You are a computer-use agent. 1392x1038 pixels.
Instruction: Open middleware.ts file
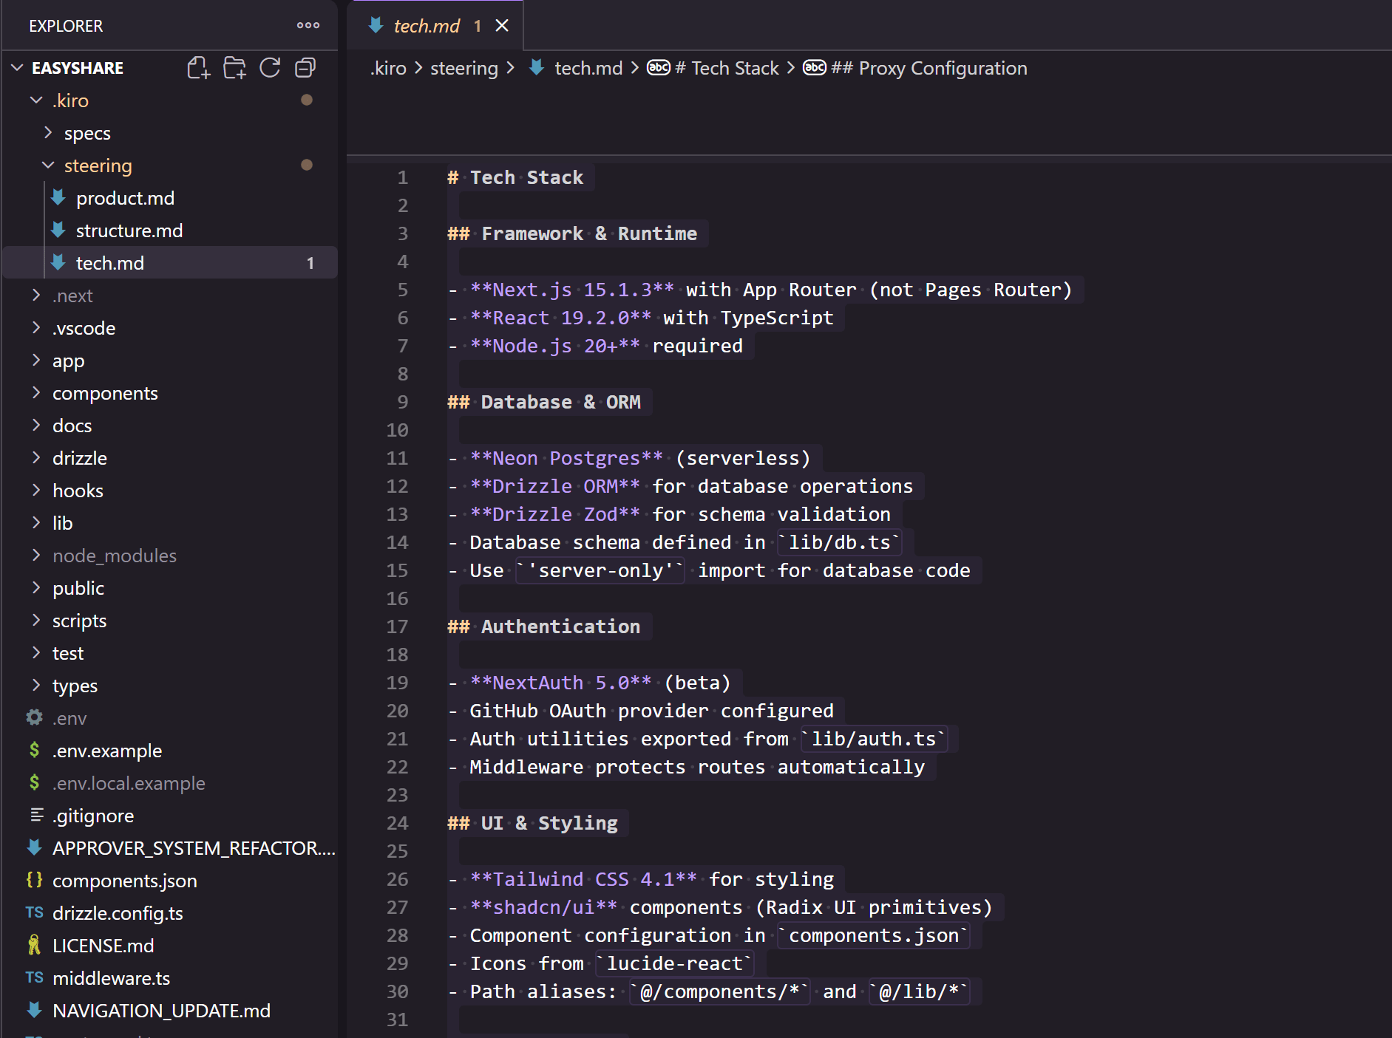click(x=169, y=978)
